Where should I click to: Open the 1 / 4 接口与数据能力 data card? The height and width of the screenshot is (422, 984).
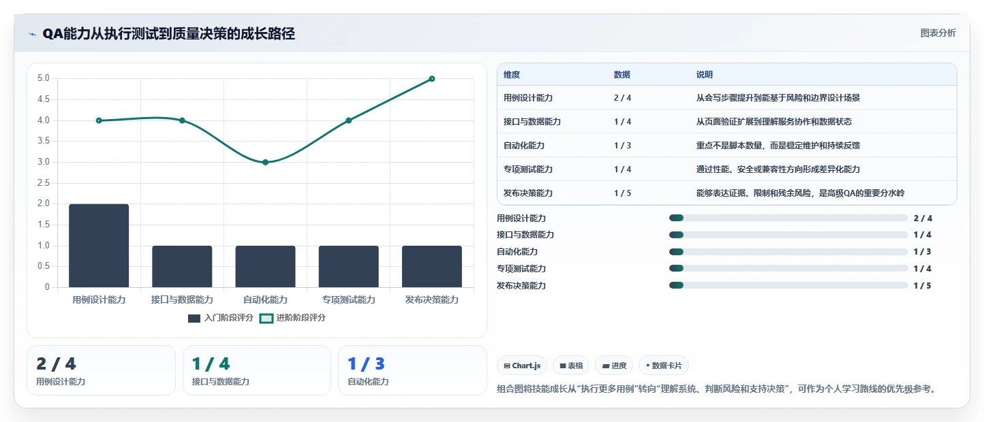pos(257,370)
